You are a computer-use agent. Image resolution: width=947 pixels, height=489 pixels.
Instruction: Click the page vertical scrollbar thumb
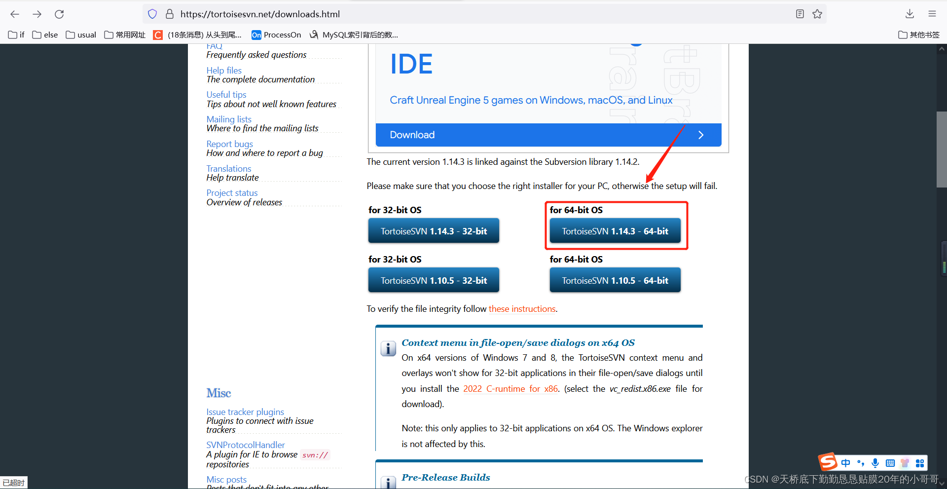click(x=942, y=150)
